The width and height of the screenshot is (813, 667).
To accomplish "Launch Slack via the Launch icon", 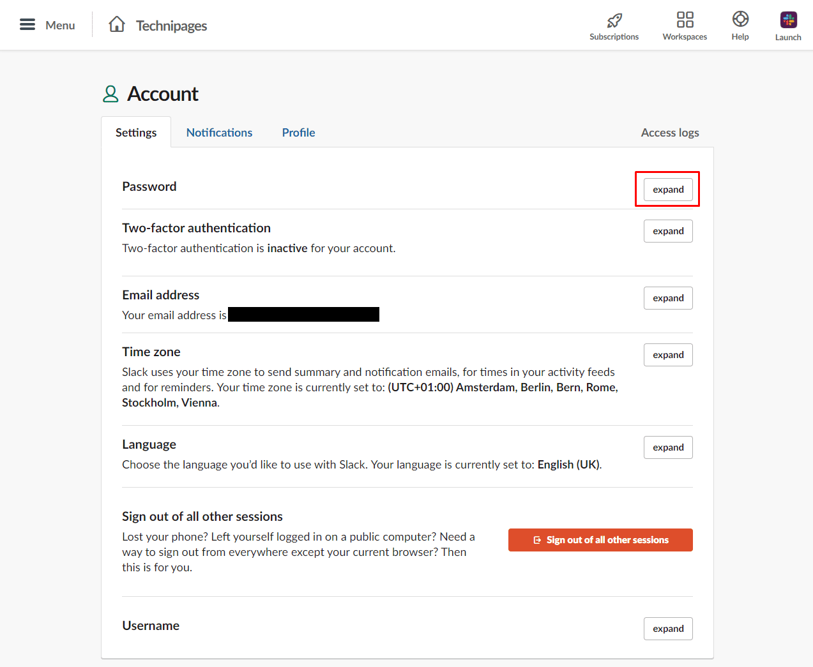I will click(788, 20).
